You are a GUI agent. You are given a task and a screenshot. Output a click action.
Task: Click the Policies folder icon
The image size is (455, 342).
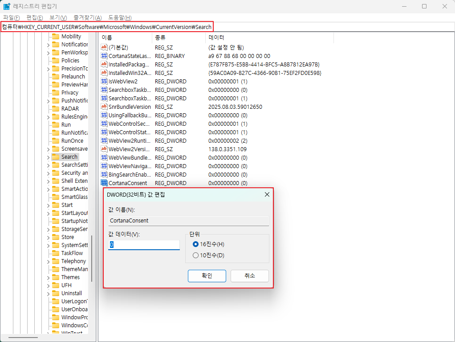point(56,61)
